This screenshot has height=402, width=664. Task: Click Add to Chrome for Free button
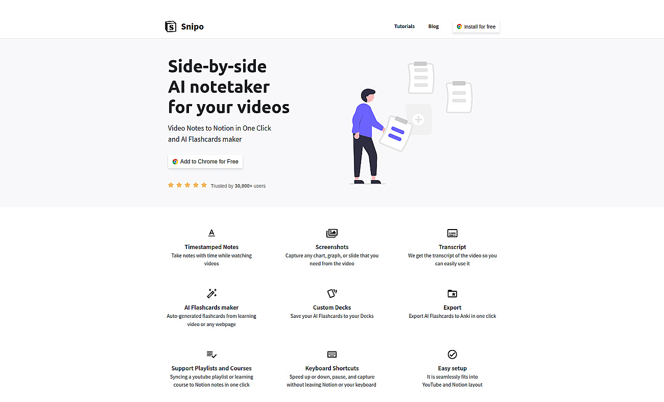pos(205,162)
